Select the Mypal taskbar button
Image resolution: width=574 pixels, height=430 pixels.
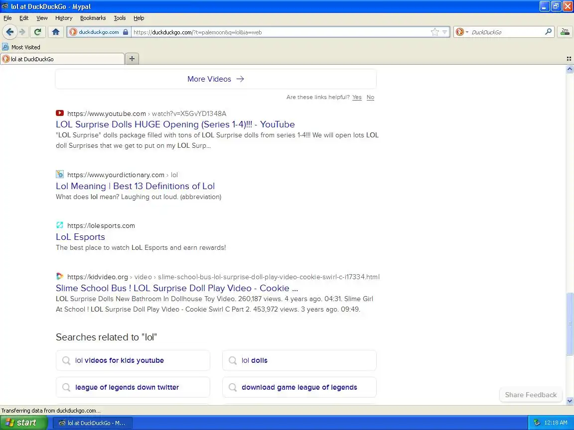pos(93,423)
